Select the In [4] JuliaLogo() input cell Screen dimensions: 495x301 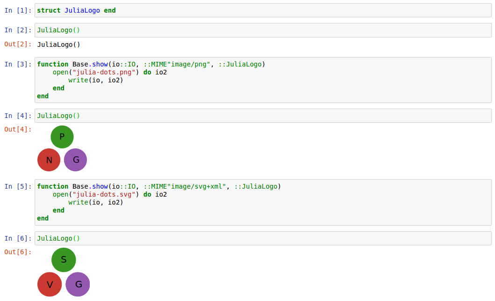click(x=263, y=116)
